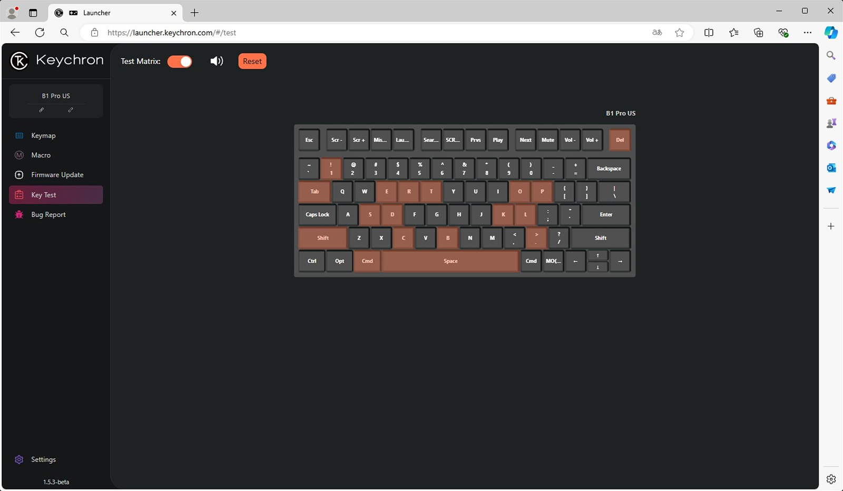Toggle the Test Matrix switch
Screen dimensions: 843x491
[x=180, y=62]
